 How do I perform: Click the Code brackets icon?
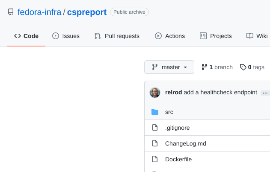(18, 36)
